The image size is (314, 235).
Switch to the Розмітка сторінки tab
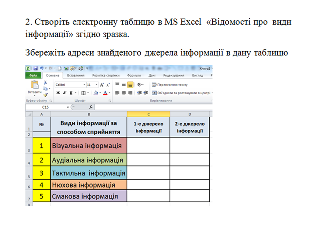[106, 75]
